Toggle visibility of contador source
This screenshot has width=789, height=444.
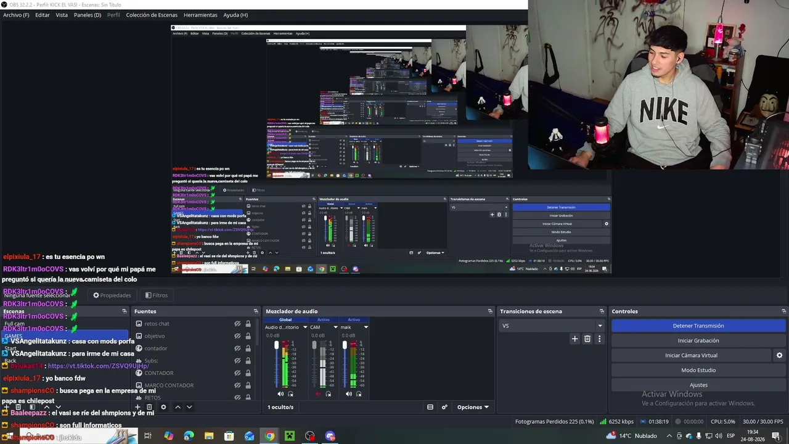pyautogui.click(x=237, y=348)
